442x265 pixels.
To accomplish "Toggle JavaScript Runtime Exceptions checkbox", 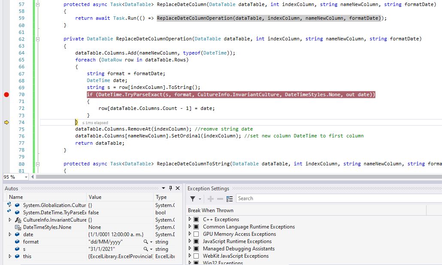I will 197,241.
